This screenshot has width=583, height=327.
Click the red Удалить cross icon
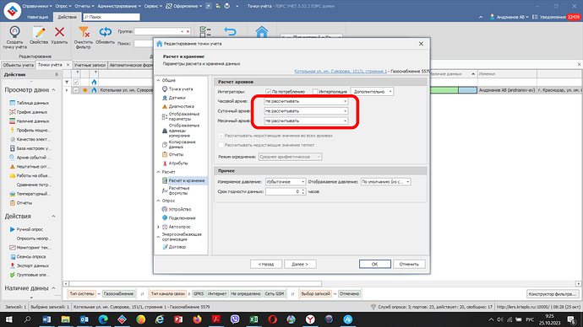pos(59,32)
